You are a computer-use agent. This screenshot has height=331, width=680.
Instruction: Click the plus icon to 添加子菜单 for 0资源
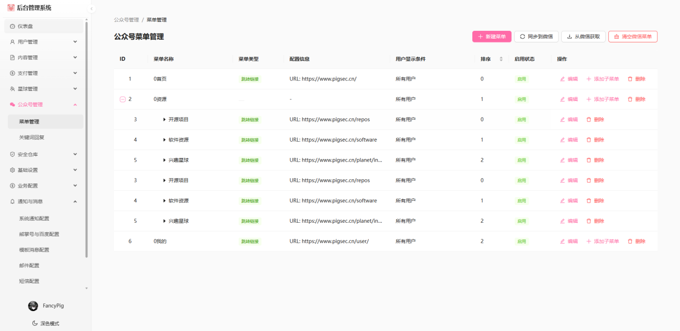pos(588,99)
